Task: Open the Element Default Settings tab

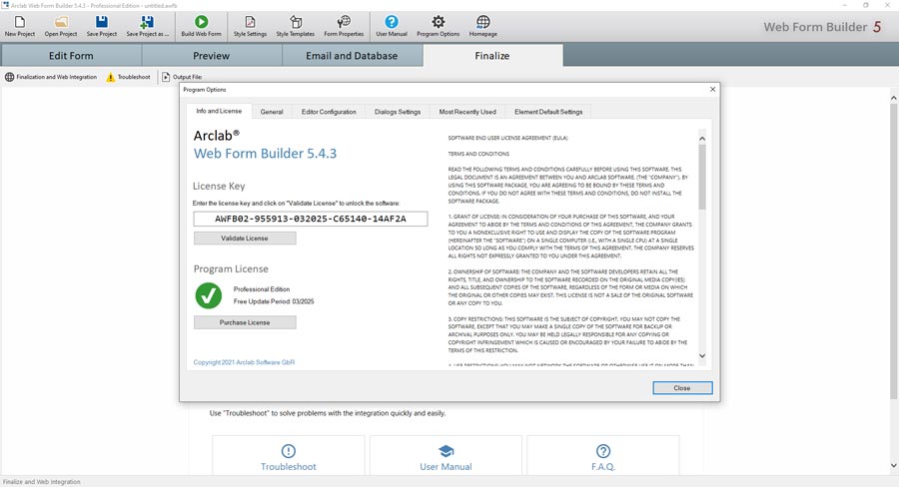Action: [548, 112]
